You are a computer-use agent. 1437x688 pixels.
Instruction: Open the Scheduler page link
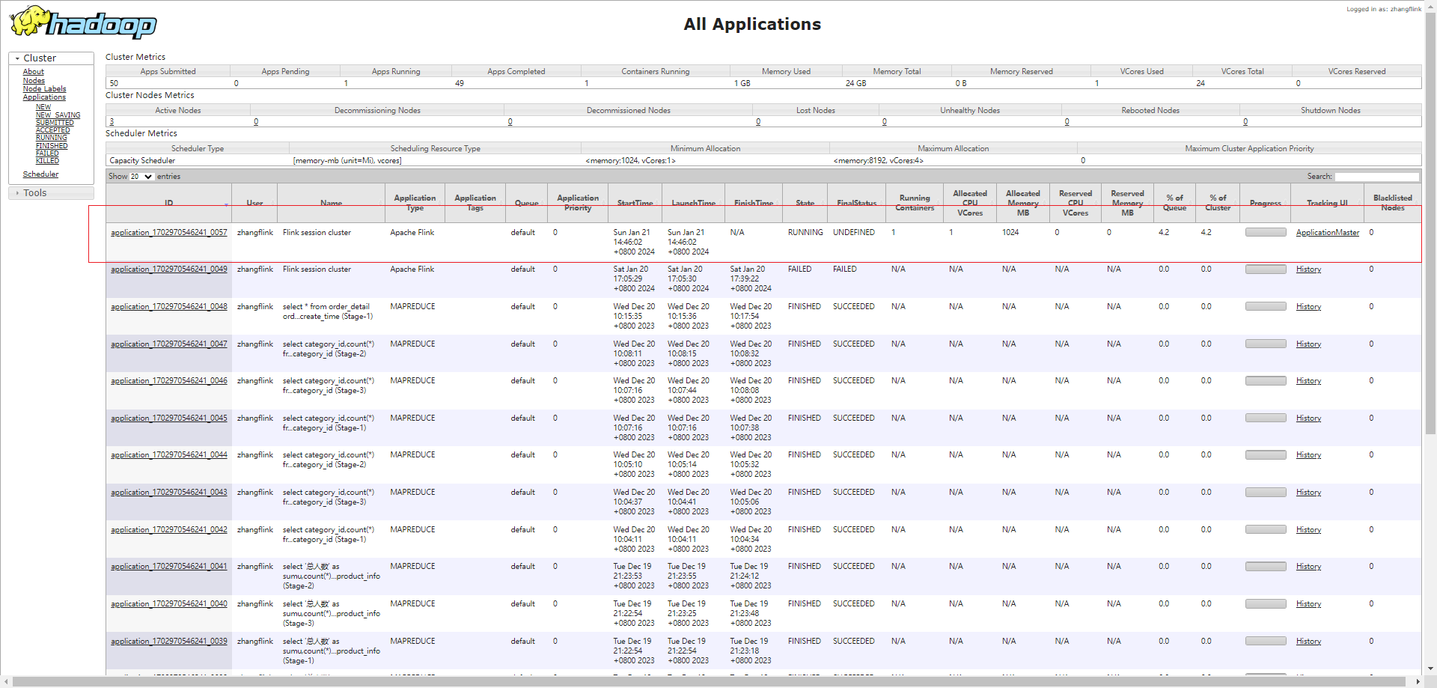pyautogui.click(x=40, y=174)
